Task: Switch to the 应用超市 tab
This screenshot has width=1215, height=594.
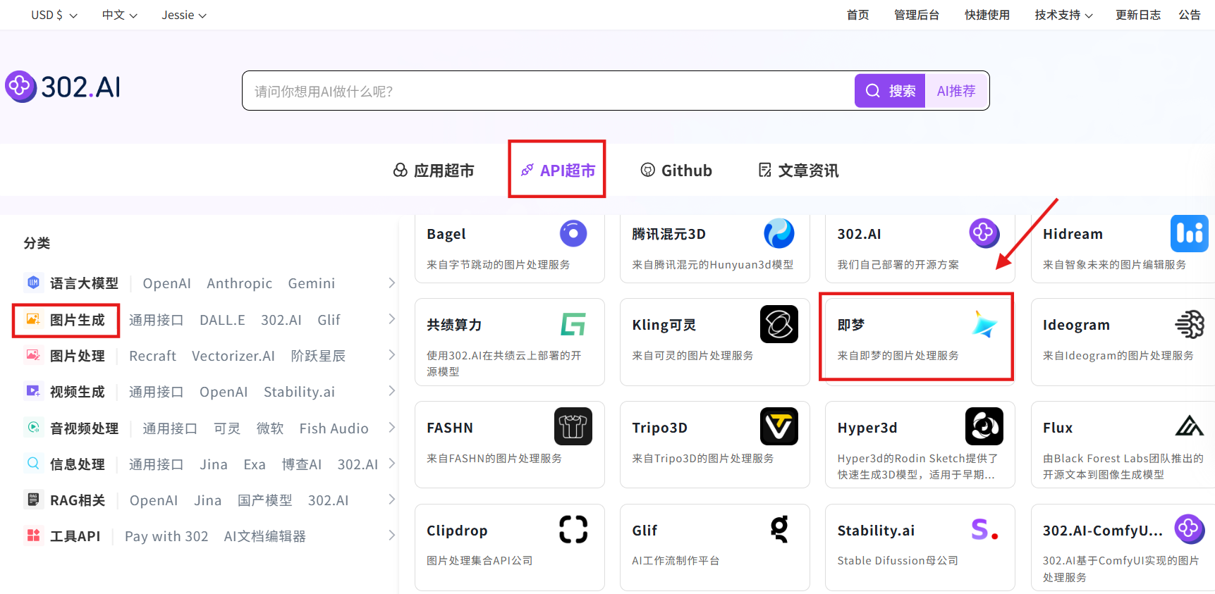Action: pyautogui.click(x=434, y=171)
